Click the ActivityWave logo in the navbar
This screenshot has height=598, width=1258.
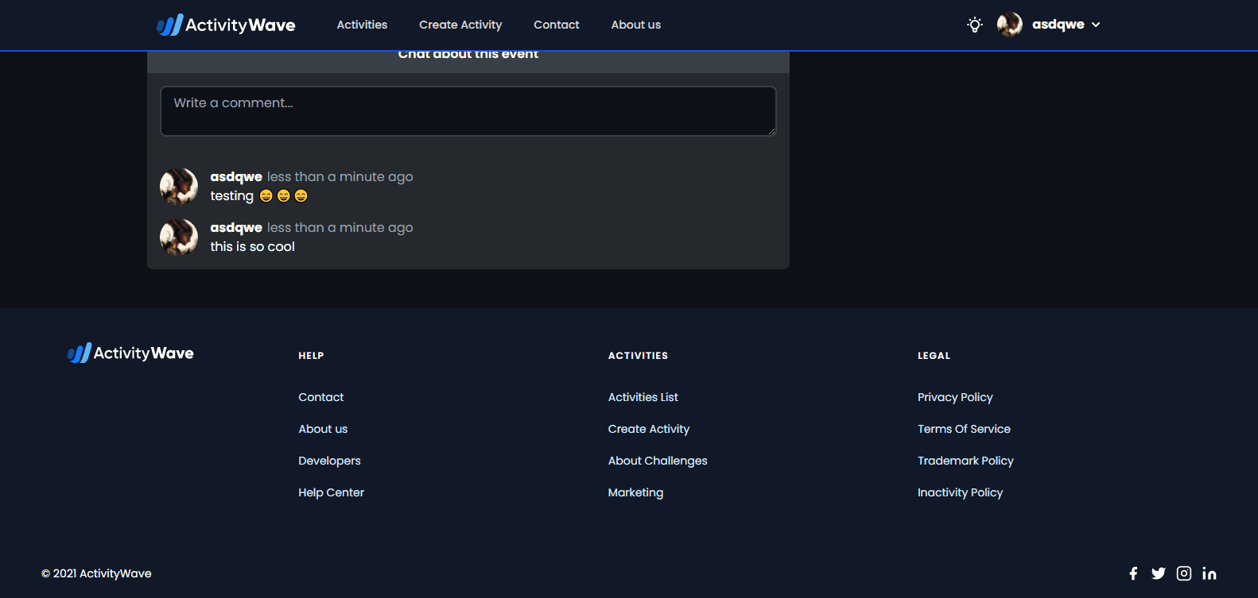226,25
